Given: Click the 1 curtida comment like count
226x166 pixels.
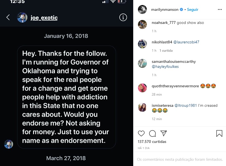Looking at the screenshot, I should tap(166, 51).
